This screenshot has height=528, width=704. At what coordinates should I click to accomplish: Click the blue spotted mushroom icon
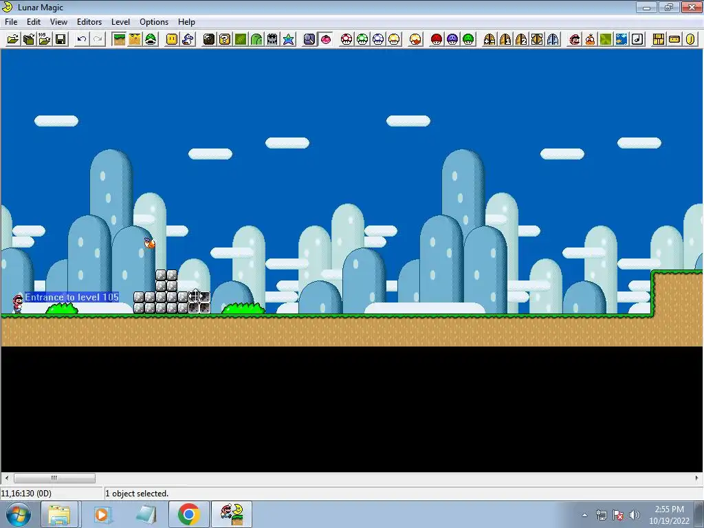[x=379, y=39]
